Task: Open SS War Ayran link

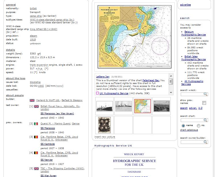Action: click(49, 176)
